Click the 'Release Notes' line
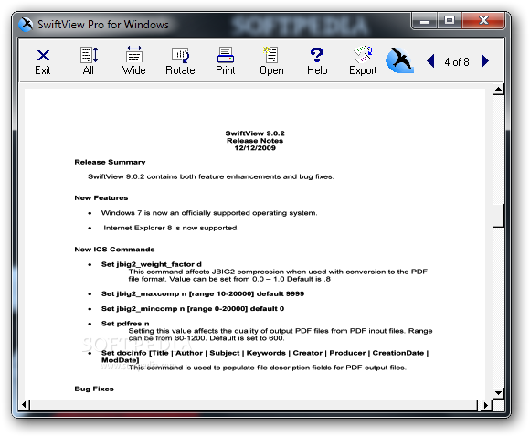530x437 pixels. [255, 141]
